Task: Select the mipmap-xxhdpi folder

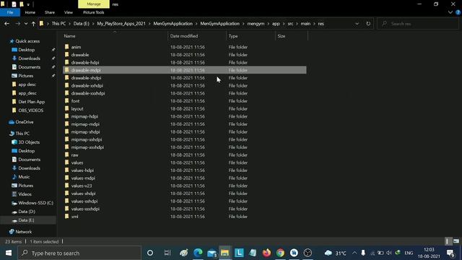Action: [87, 139]
